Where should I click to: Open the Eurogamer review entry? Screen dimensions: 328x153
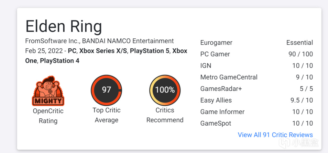(x=216, y=43)
